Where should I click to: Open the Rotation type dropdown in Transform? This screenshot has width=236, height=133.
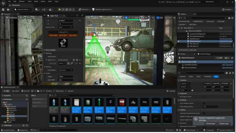[185, 87]
